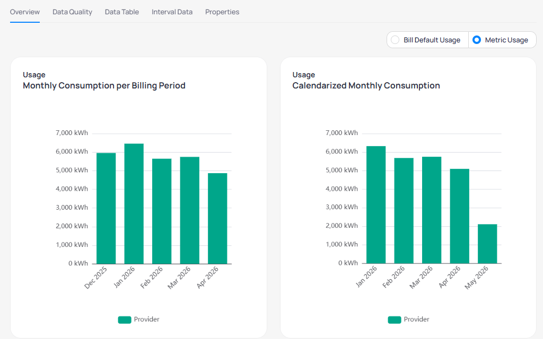Click the Feb 2026 bar in calendarized chart
This screenshot has width=543, height=339.
[x=404, y=211]
